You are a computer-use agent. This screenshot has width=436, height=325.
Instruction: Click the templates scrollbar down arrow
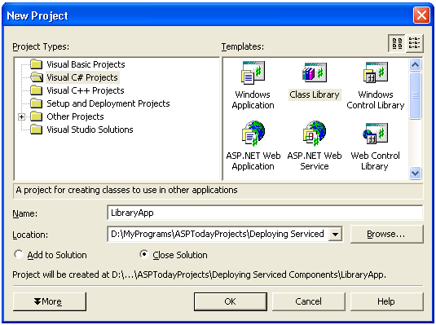(x=415, y=173)
